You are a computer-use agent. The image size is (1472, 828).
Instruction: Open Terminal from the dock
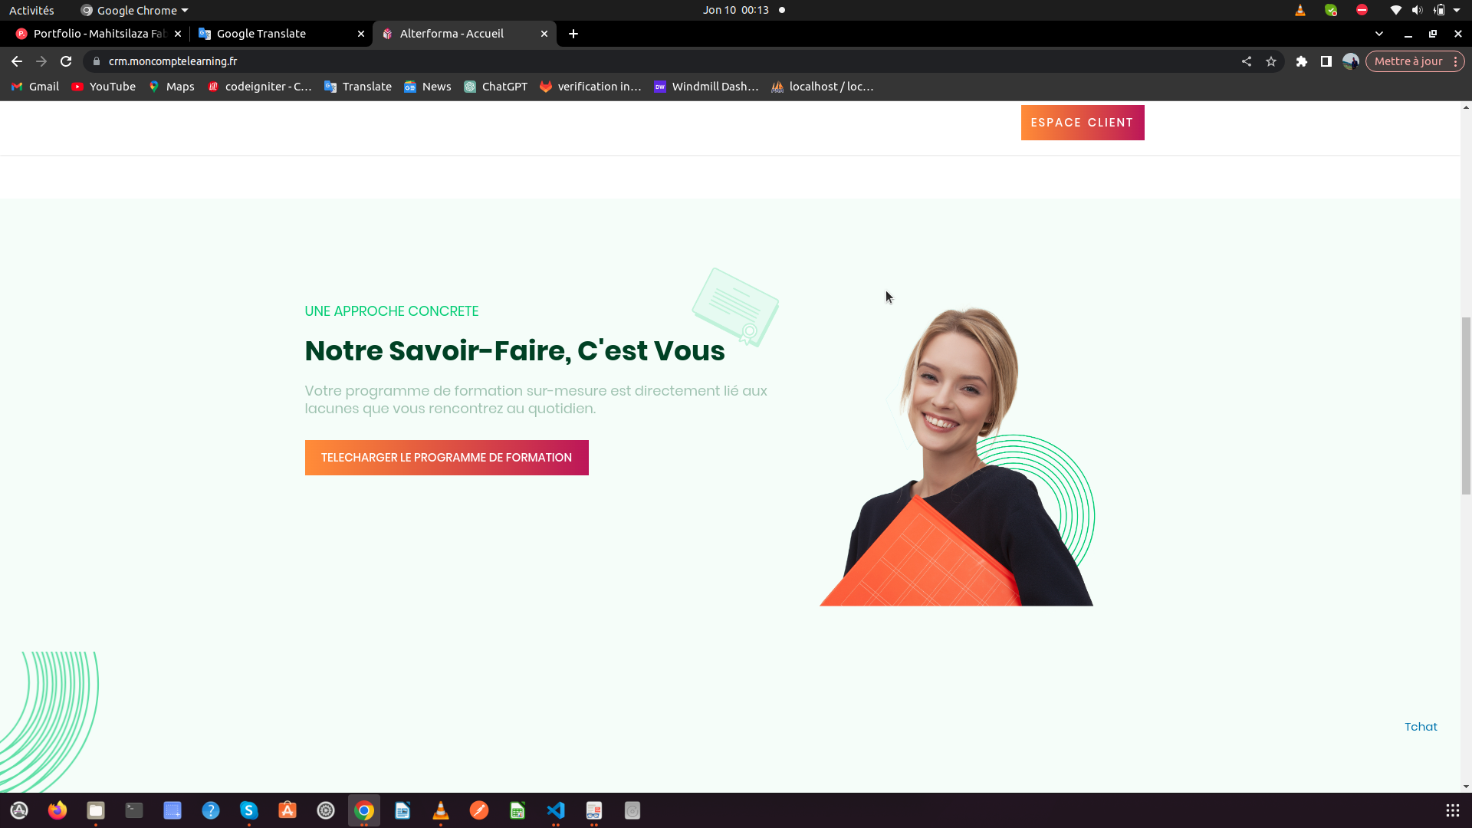tap(134, 810)
